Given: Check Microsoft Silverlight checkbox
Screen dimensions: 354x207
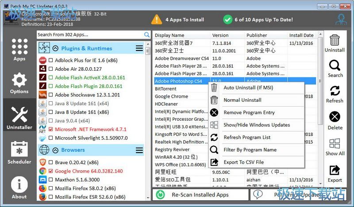Looking at the screenshot, I should (51, 138).
